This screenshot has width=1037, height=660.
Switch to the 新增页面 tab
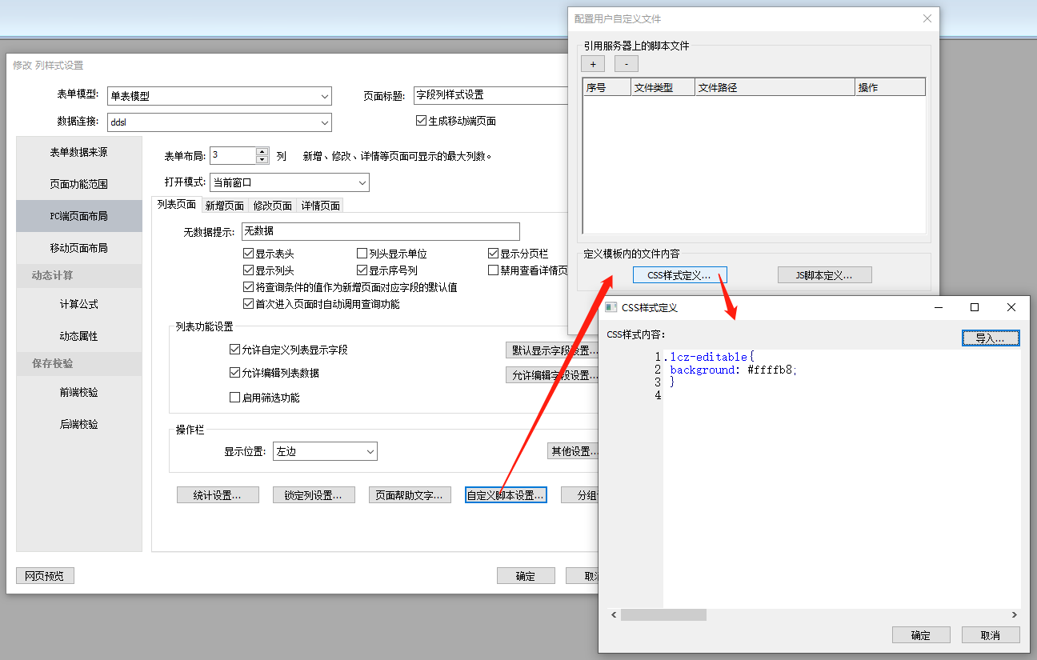coord(224,206)
